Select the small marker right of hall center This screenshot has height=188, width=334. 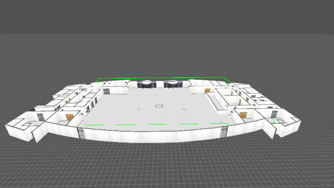pyautogui.click(x=184, y=109)
